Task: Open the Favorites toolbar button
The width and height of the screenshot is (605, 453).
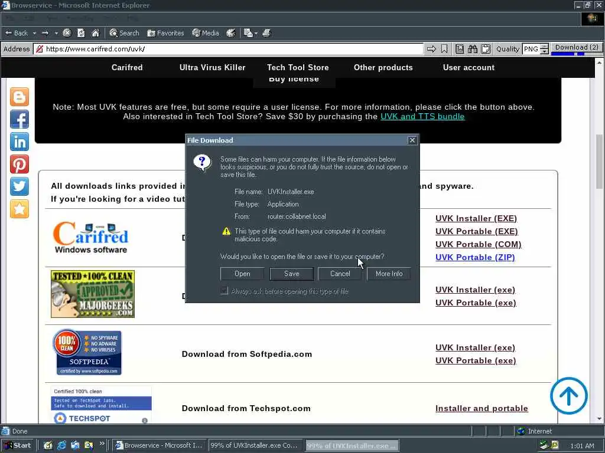Action: tap(165, 33)
